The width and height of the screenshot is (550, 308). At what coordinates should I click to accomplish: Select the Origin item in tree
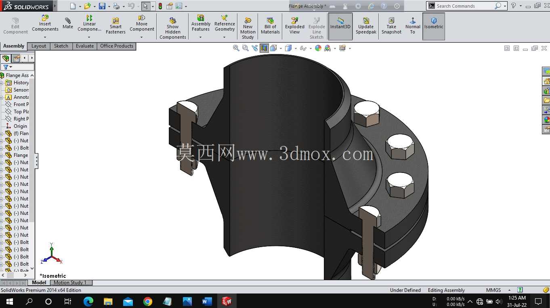click(17, 126)
